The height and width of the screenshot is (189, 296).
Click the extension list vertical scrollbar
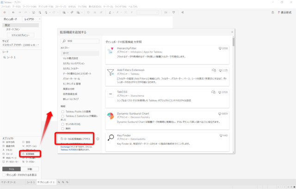coord(234,42)
